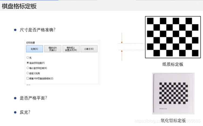Click the slide title 棋盘格标定板

pos(19,6)
